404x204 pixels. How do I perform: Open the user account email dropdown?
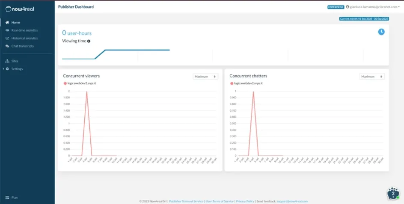[373, 7]
